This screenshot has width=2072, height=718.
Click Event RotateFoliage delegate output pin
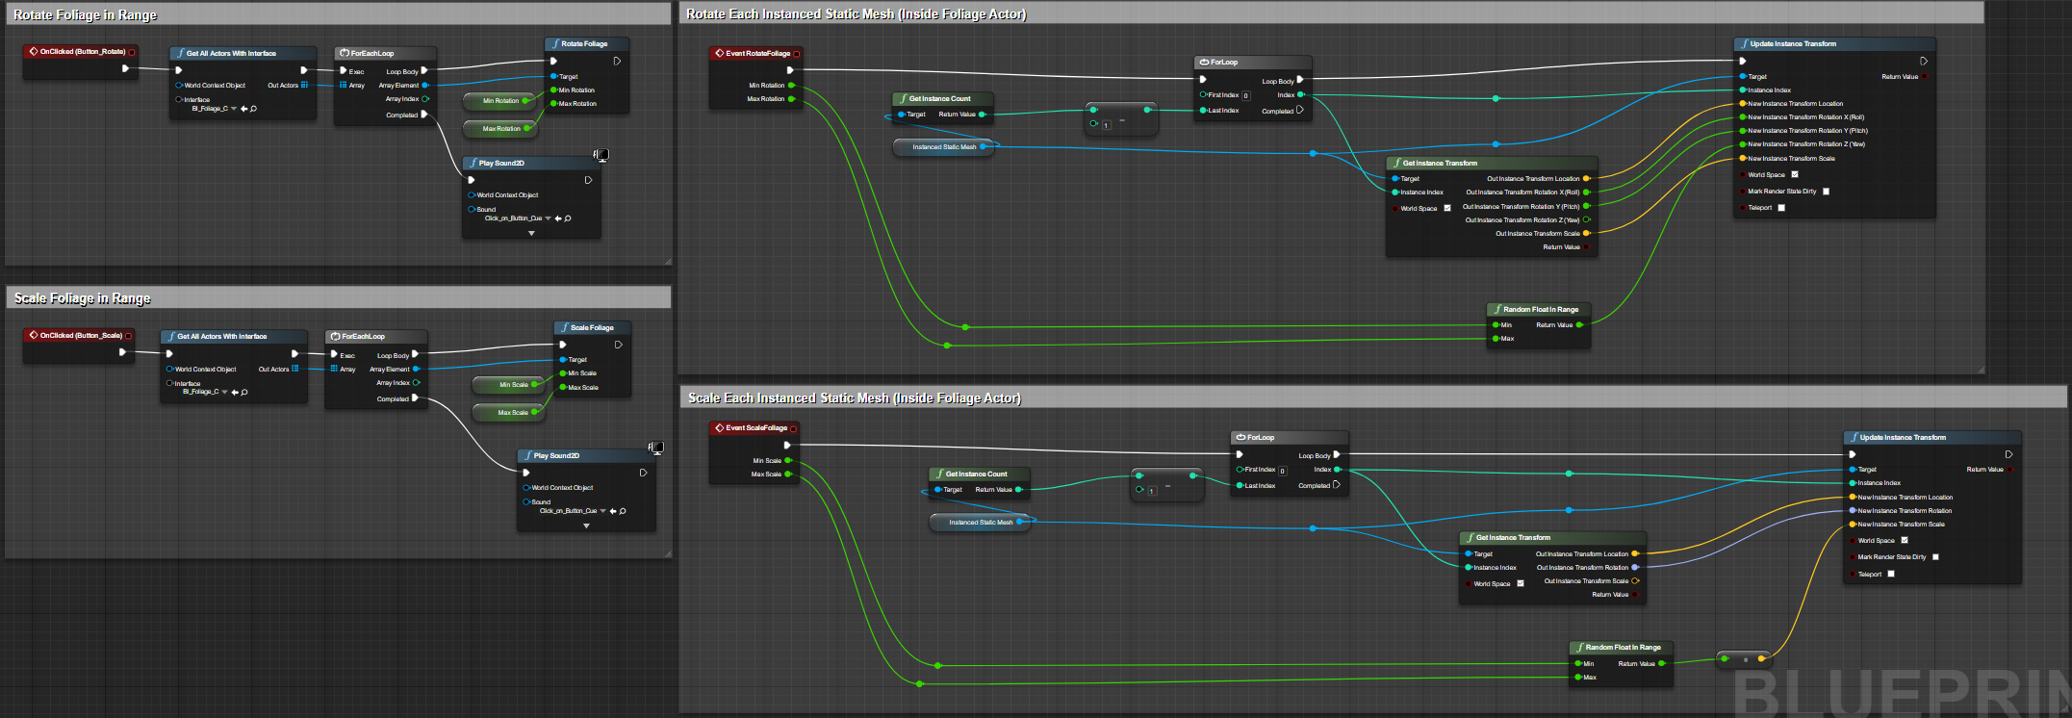[796, 54]
